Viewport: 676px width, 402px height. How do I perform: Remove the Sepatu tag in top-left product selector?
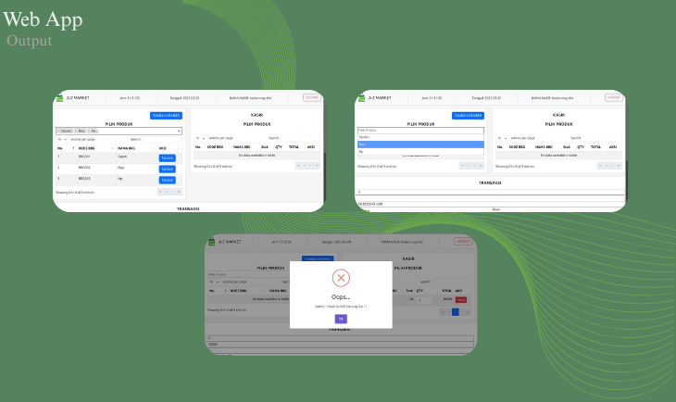(x=59, y=131)
